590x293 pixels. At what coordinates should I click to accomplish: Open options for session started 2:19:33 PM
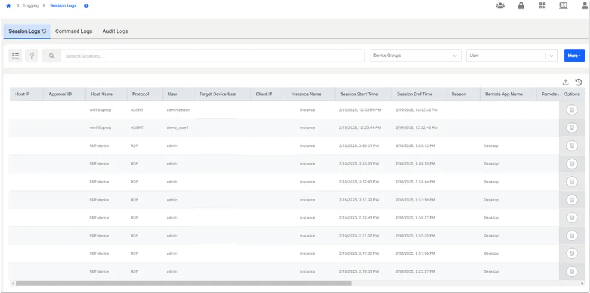tap(571, 271)
